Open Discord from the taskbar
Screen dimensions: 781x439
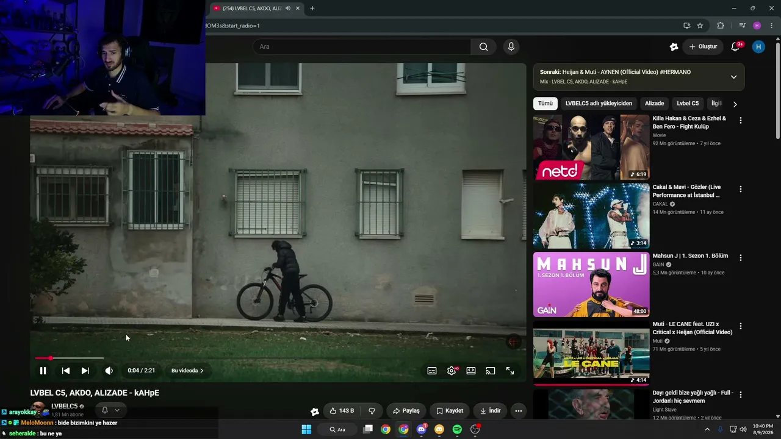[421, 429]
